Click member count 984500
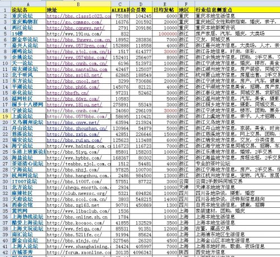The height and width of the screenshot is (257, 280). (x=143, y=175)
